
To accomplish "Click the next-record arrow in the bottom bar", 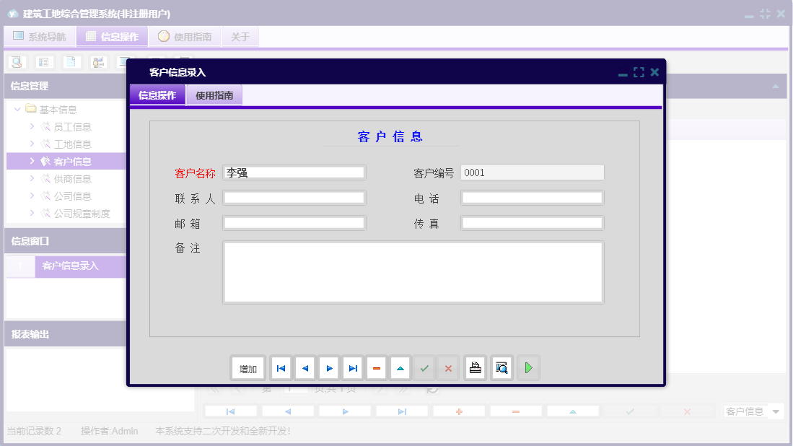I will pyautogui.click(x=344, y=411).
